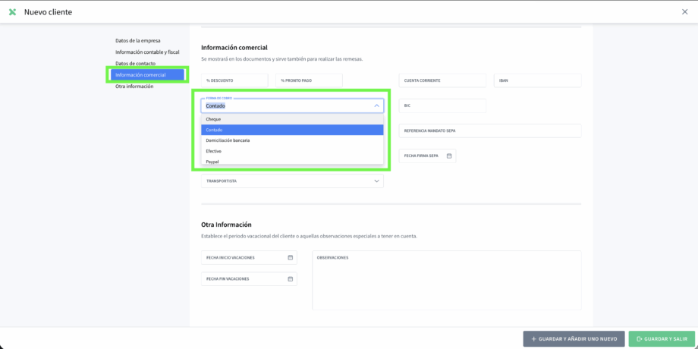Click the green X app logo
This screenshot has width=698, height=349.
click(12, 12)
